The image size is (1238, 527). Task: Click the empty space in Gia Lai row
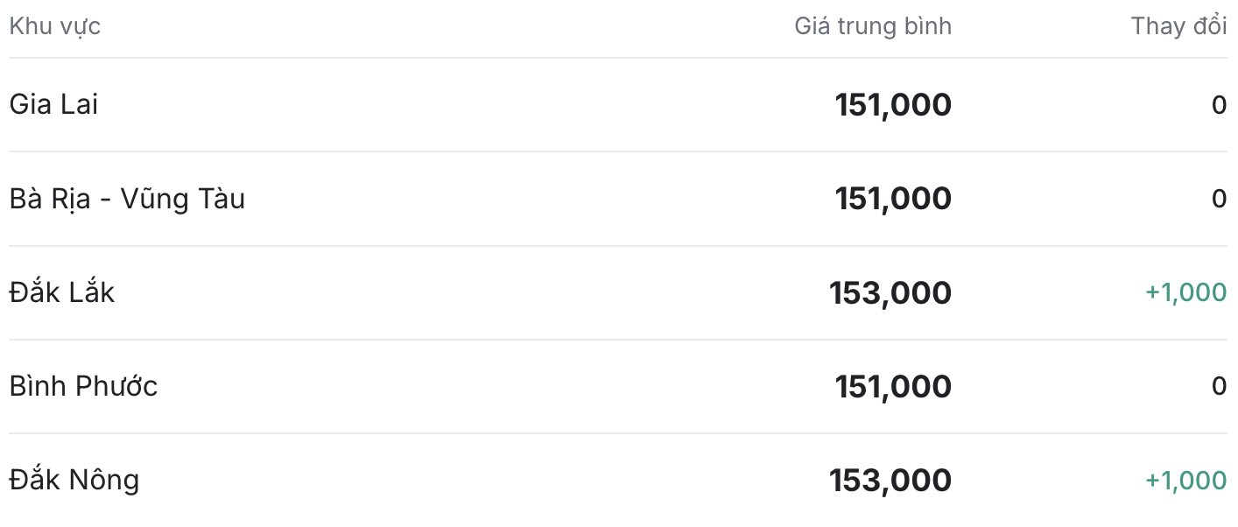pos(464,105)
